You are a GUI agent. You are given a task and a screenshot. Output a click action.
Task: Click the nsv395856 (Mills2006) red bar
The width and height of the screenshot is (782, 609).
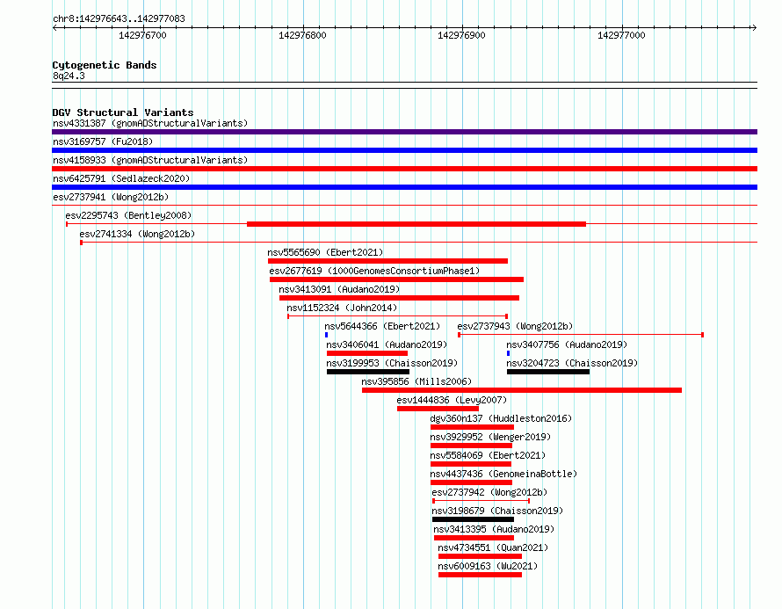point(522,390)
